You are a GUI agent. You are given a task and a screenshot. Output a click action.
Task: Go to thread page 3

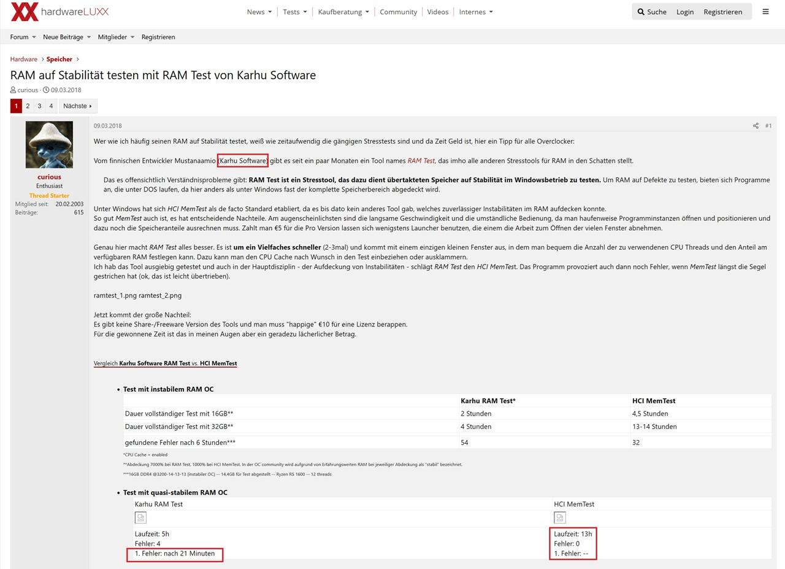coord(39,106)
